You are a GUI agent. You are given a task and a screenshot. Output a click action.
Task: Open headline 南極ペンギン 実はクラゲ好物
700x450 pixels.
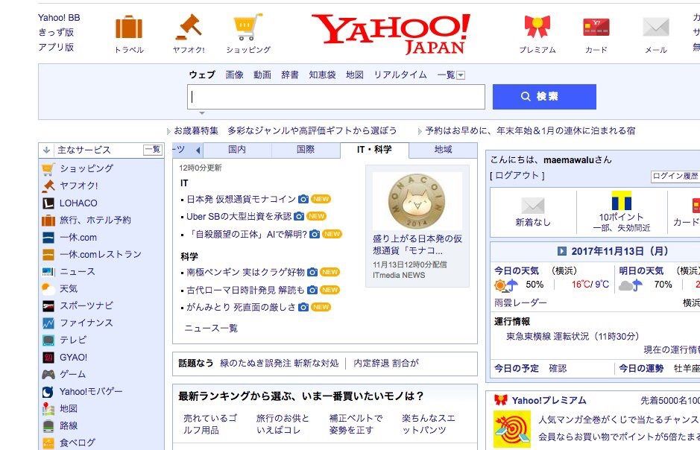[x=245, y=272]
